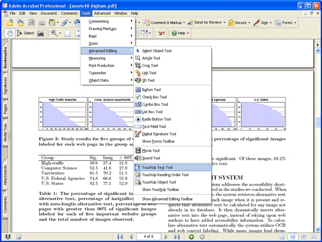Click the Zoom In magnifier tool

click(x=54, y=33)
